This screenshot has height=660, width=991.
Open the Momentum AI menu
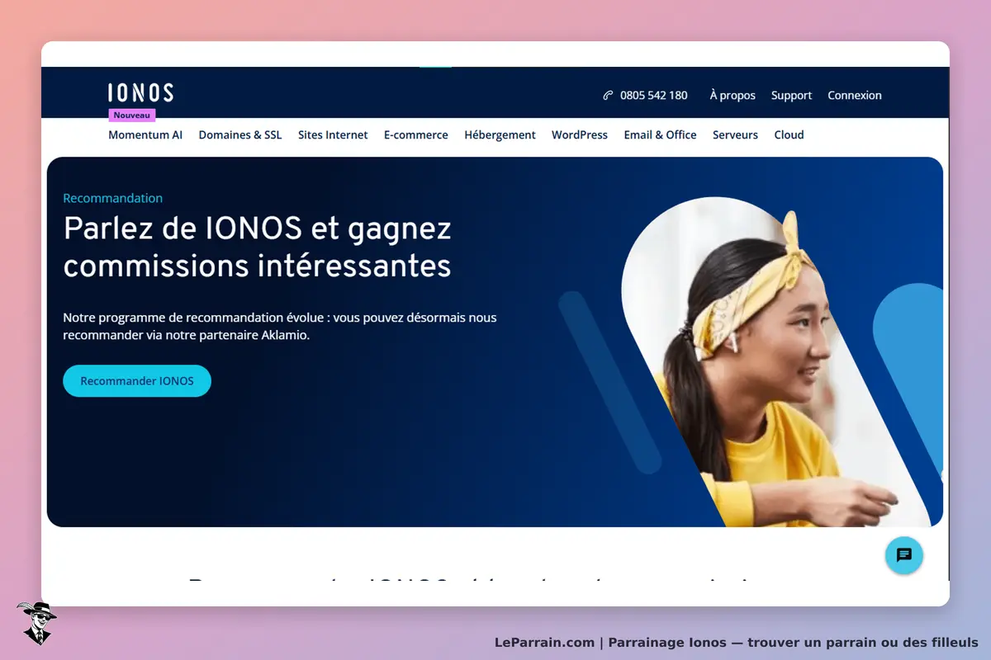(x=145, y=134)
